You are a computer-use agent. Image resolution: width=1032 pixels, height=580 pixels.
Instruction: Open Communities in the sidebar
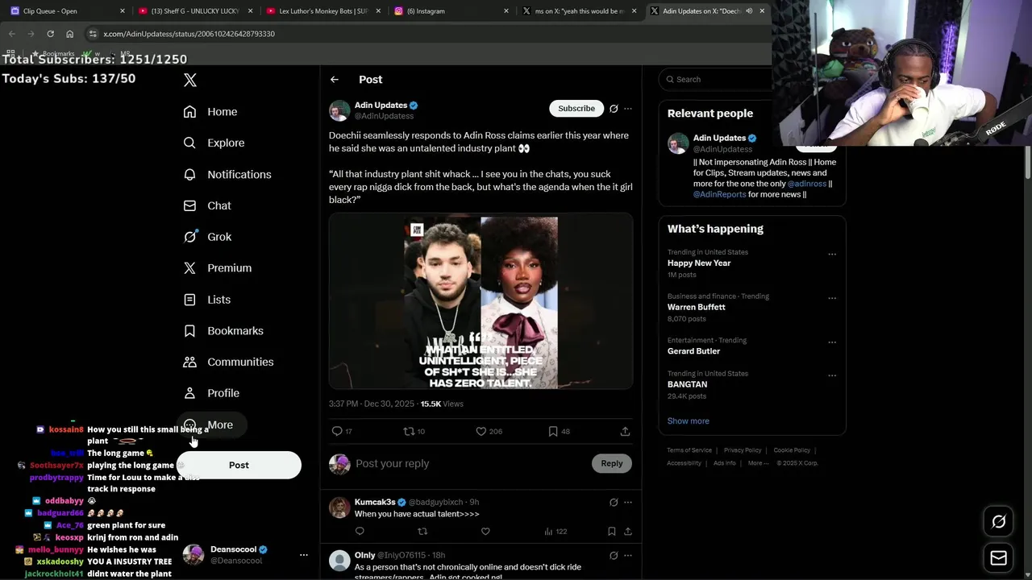click(228, 362)
